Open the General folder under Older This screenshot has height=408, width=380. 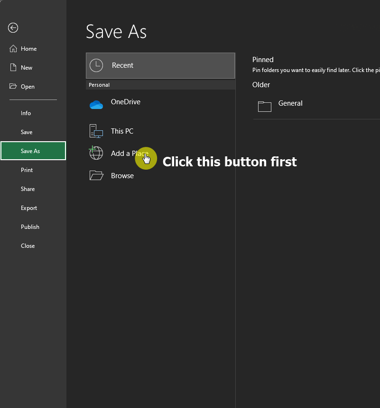point(316,107)
